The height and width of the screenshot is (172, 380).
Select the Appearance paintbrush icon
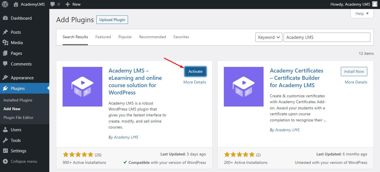click(x=6, y=78)
